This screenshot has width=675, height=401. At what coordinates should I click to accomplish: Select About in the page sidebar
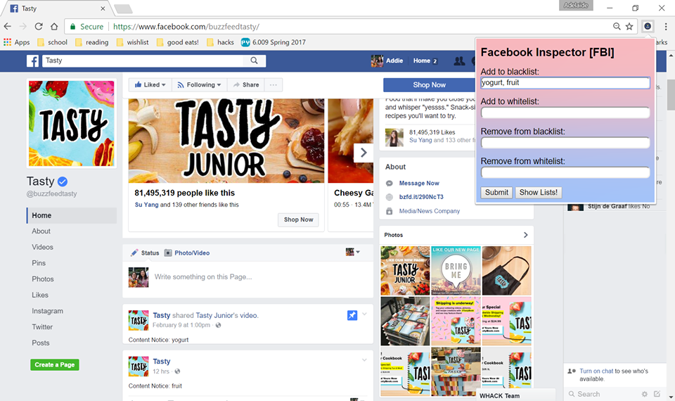pyautogui.click(x=41, y=231)
